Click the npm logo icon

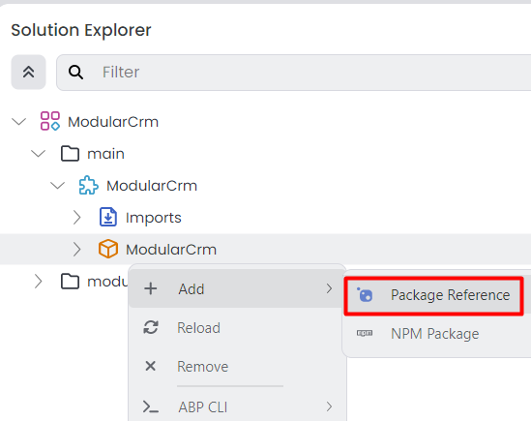click(365, 333)
